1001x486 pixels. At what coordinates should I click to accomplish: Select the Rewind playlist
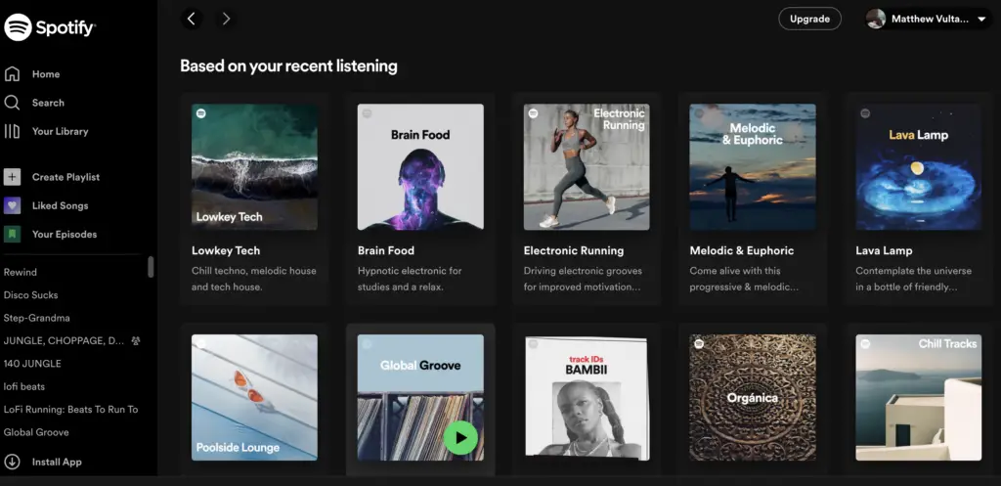21,272
